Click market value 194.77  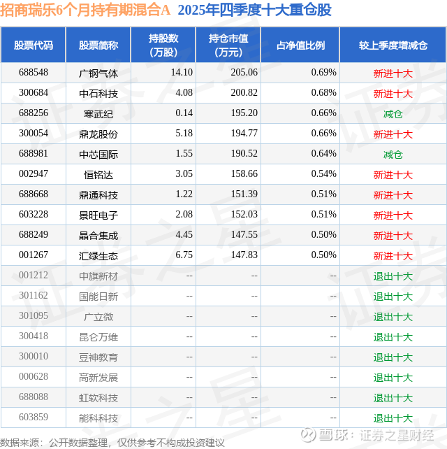[x=244, y=133]
